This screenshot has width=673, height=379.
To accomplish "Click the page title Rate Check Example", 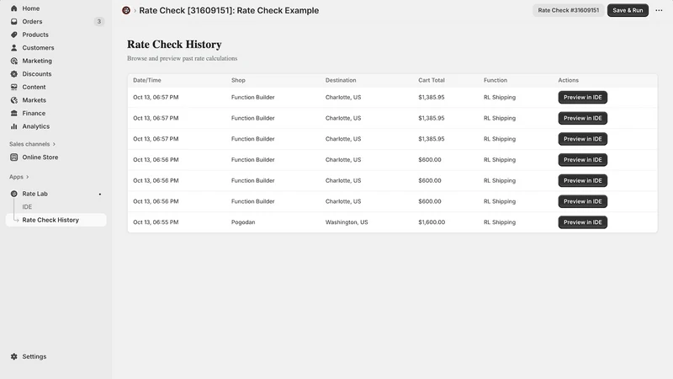I will click(278, 10).
